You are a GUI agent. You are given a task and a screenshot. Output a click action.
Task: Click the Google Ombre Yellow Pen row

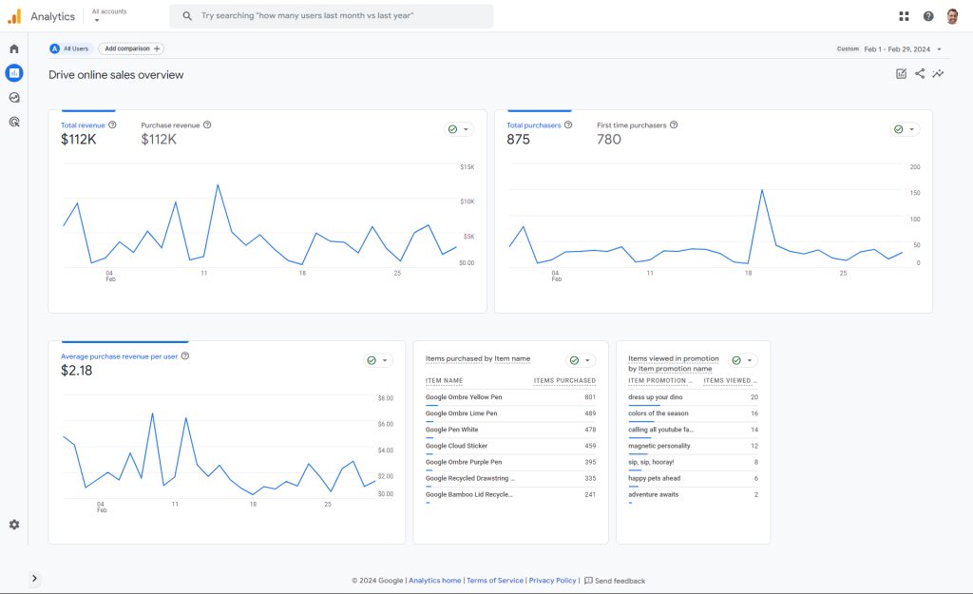click(x=510, y=397)
